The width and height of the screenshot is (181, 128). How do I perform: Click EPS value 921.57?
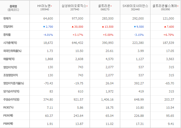(78, 99)
